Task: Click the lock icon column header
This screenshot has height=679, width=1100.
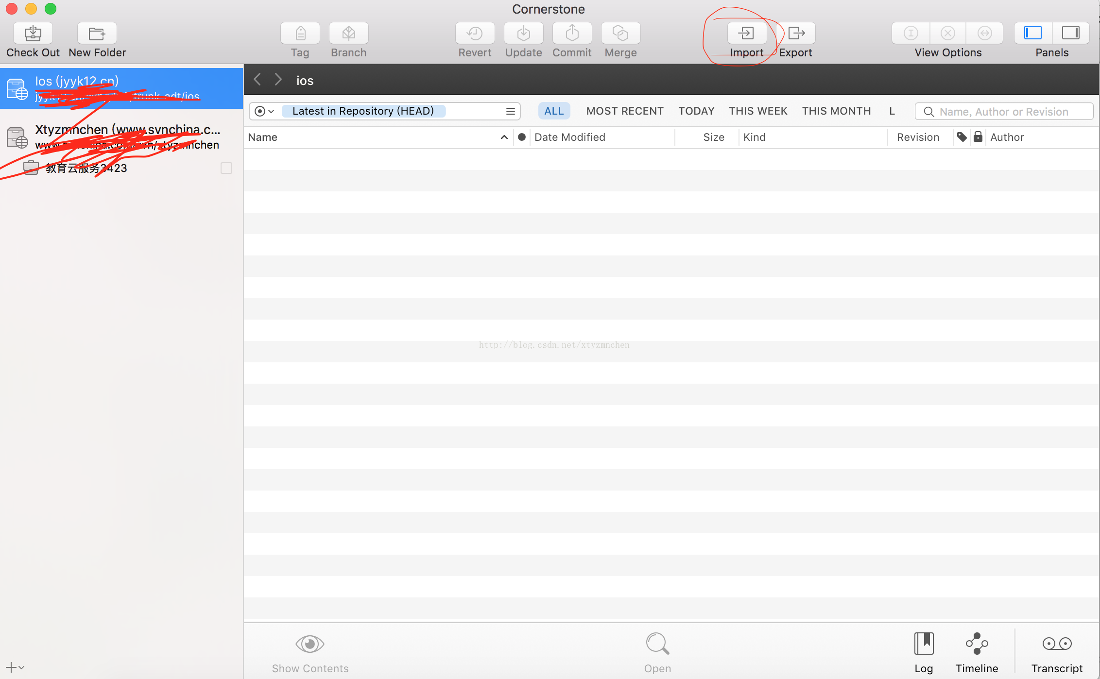Action: 978,137
